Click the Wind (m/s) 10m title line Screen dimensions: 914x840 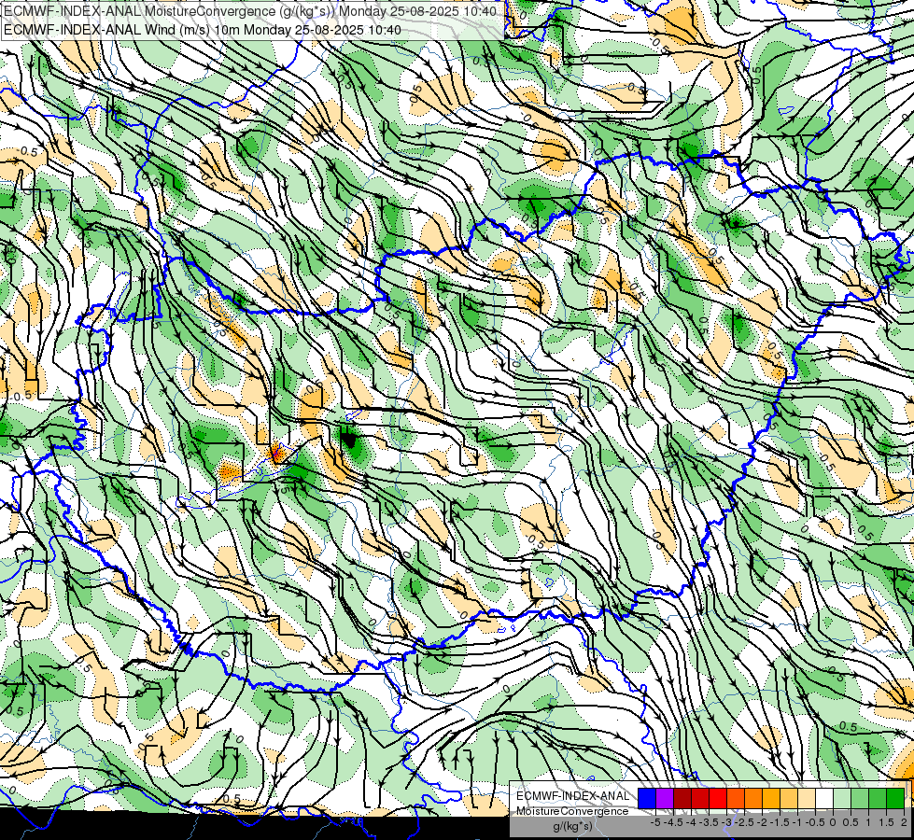pos(203,29)
